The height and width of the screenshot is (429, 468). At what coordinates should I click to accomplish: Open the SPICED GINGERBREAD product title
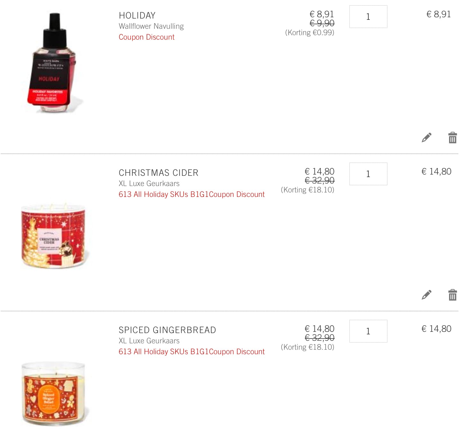click(x=167, y=330)
